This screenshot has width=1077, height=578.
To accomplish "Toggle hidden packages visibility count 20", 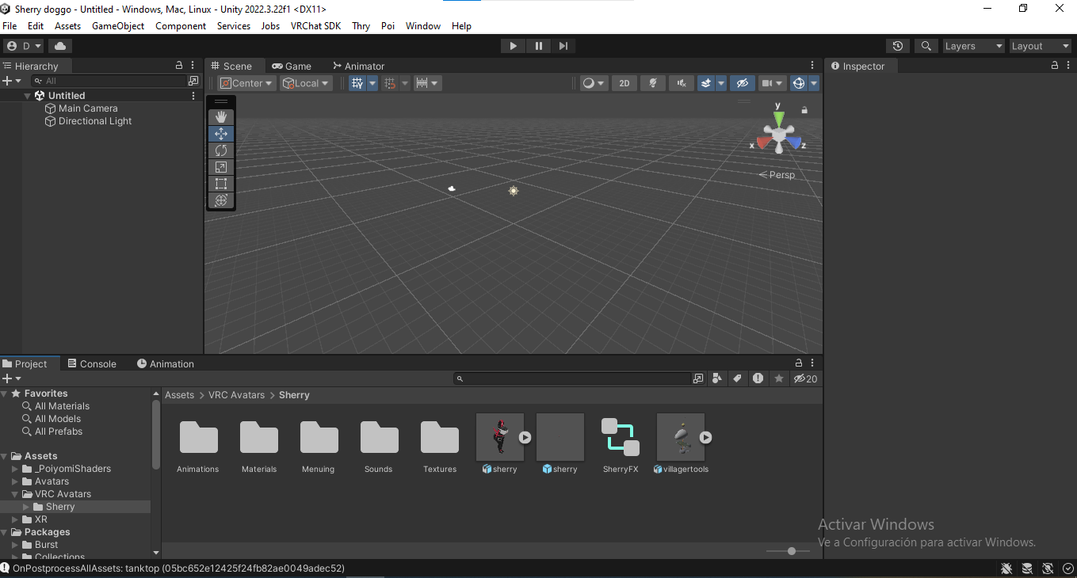I will pyautogui.click(x=805, y=378).
